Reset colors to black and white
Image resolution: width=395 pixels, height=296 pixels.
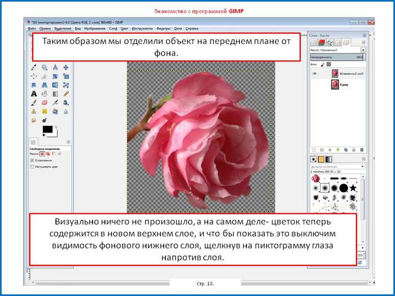[44, 135]
